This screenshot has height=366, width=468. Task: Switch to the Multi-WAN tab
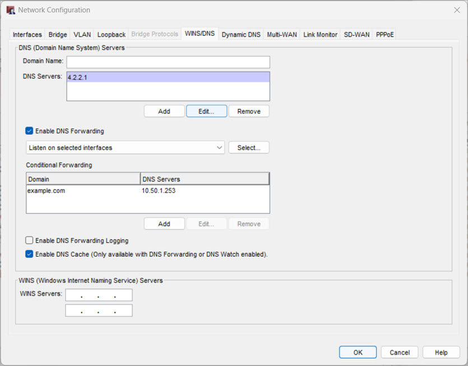(x=282, y=35)
